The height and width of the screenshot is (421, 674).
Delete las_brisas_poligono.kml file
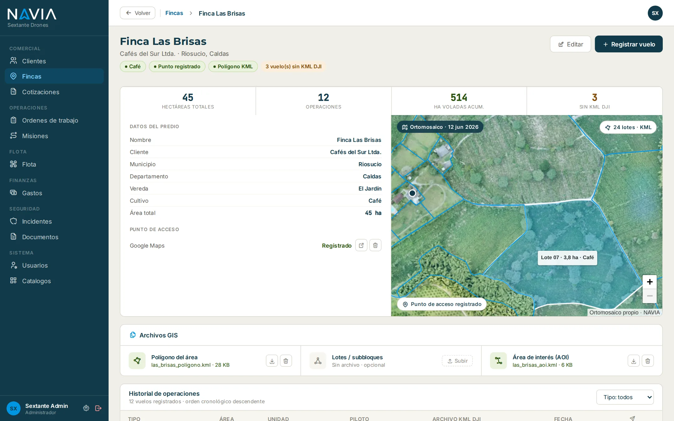(x=286, y=361)
